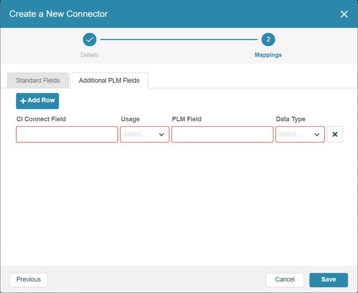Click the step 2 Mappings circle
Image resolution: width=358 pixels, height=293 pixels.
[268, 39]
